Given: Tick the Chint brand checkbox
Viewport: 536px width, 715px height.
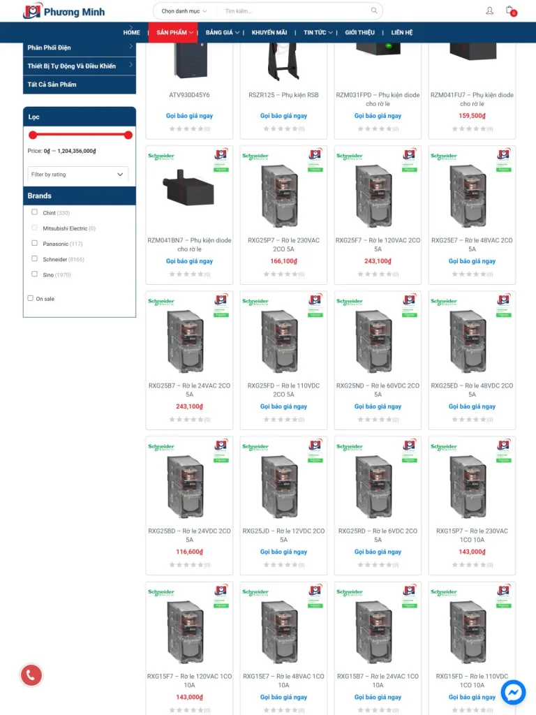Looking at the screenshot, I should pos(35,212).
